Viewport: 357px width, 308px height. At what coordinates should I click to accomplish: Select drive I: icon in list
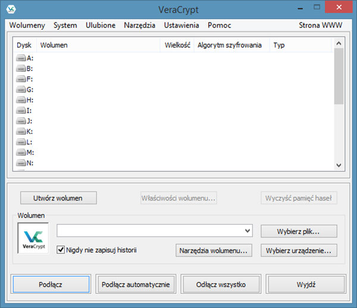tap(21, 111)
